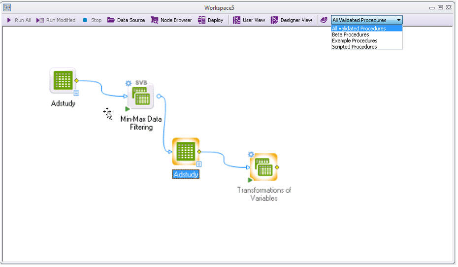Select the highlighted Adstudy data node

tap(186, 151)
